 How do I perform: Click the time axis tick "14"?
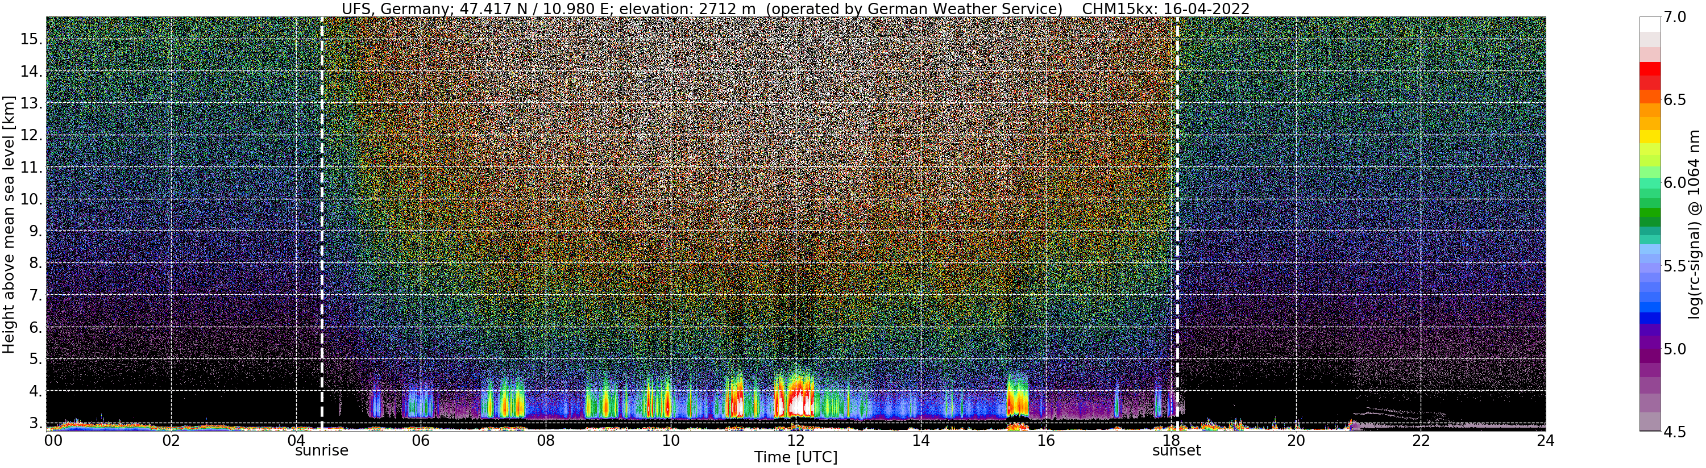point(920,440)
